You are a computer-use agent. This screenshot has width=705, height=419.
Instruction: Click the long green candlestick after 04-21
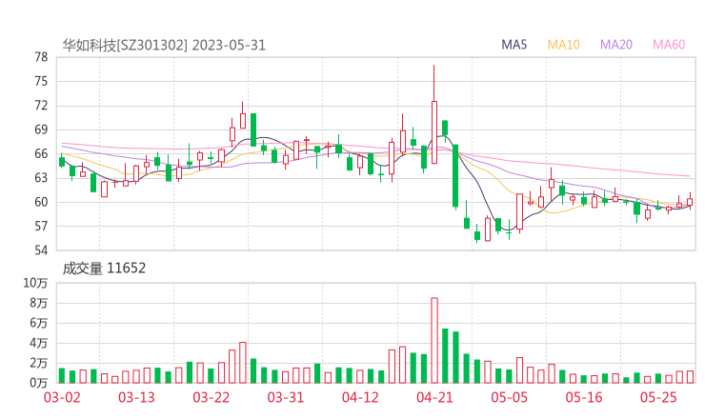455,176
